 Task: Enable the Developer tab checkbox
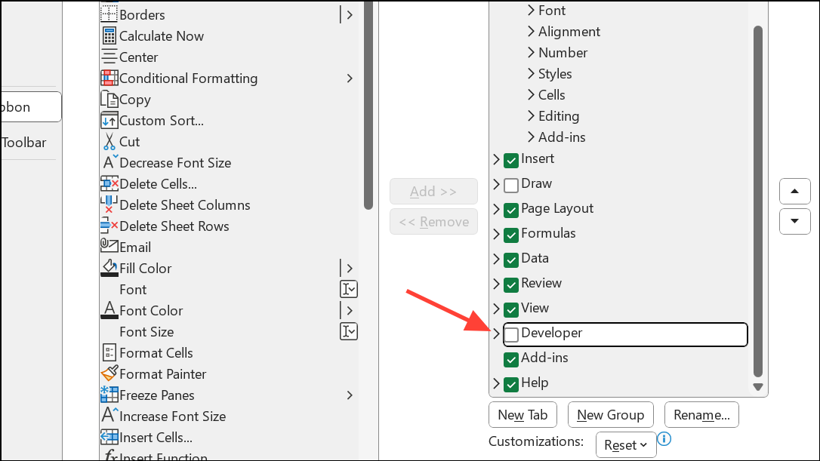pyautogui.click(x=511, y=334)
